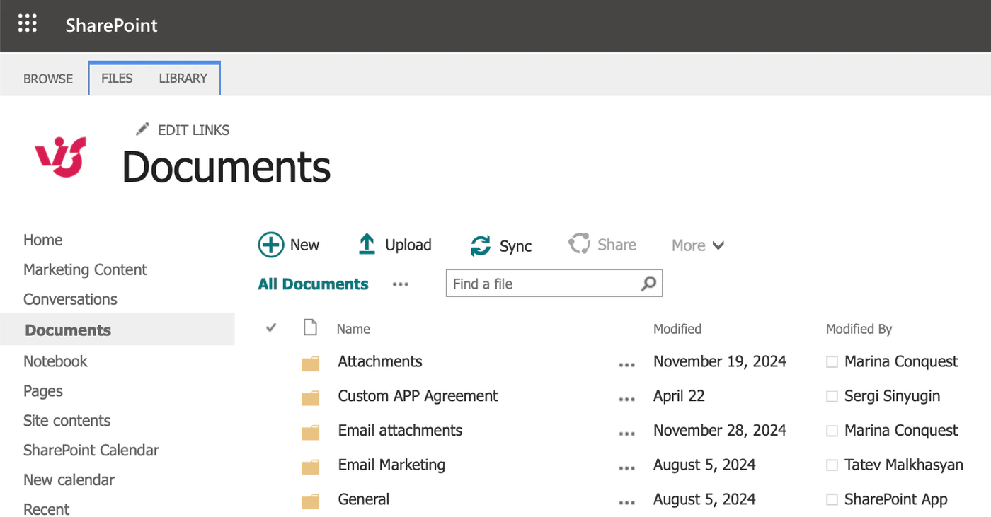Open ellipsis menu for Attachments folder
Viewport: 991px width, 517px height.
[626, 365]
